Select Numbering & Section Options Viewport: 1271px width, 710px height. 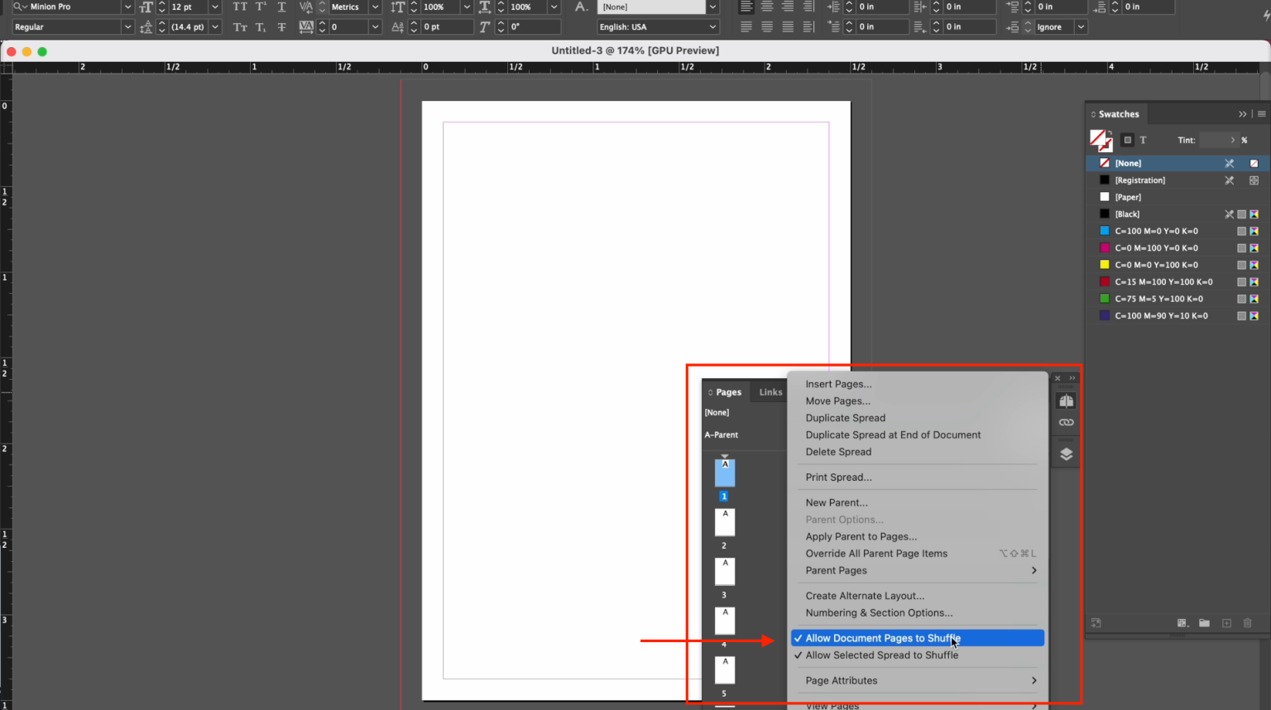[x=877, y=612]
